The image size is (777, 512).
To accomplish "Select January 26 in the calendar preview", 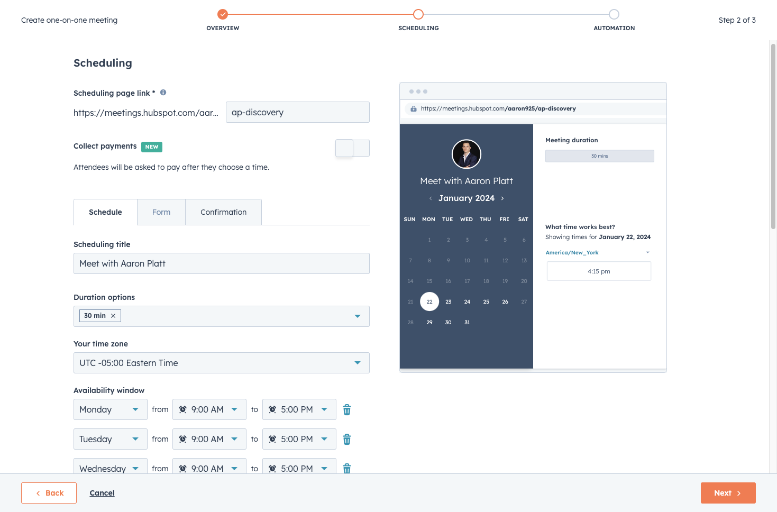I will pyautogui.click(x=505, y=302).
